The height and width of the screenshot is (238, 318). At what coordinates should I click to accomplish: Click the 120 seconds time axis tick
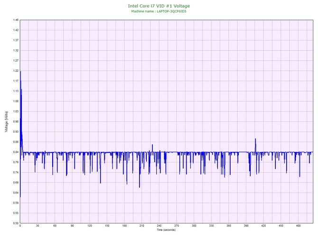pos(90,226)
